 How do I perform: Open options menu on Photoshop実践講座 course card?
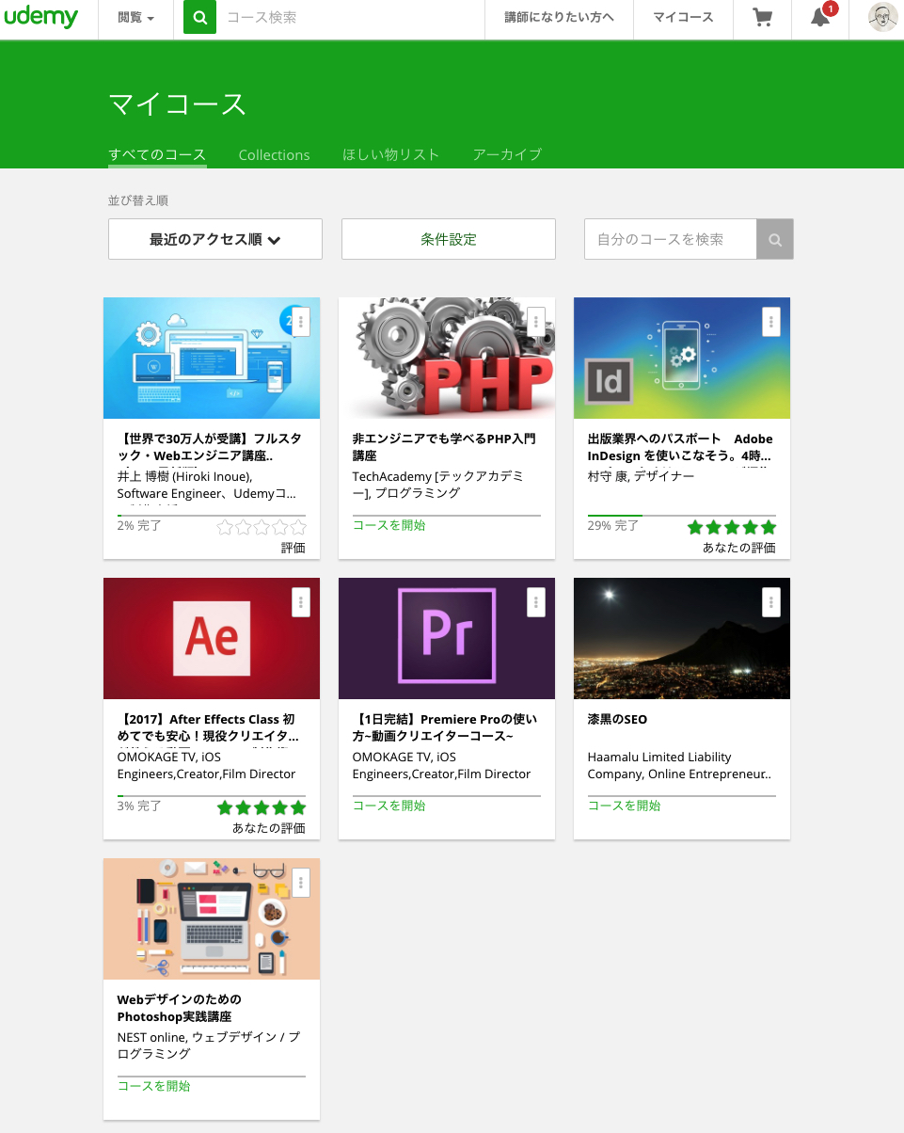(300, 882)
